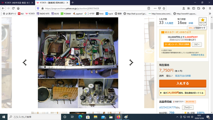This screenshot has width=213, height=120.
Task: Show next auction photo
Action: click(x=131, y=62)
